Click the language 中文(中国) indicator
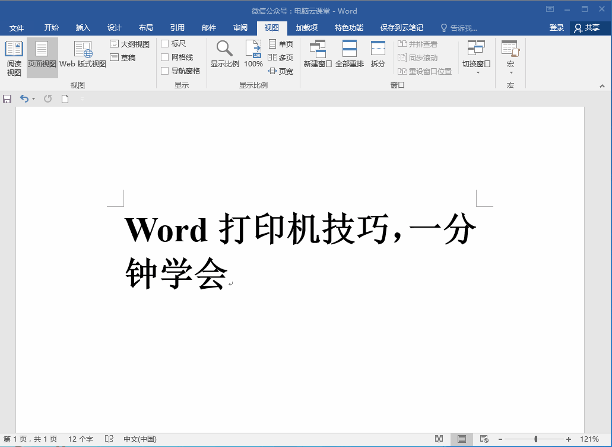This screenshot has height=447, width=612. [x=140, y=439]
